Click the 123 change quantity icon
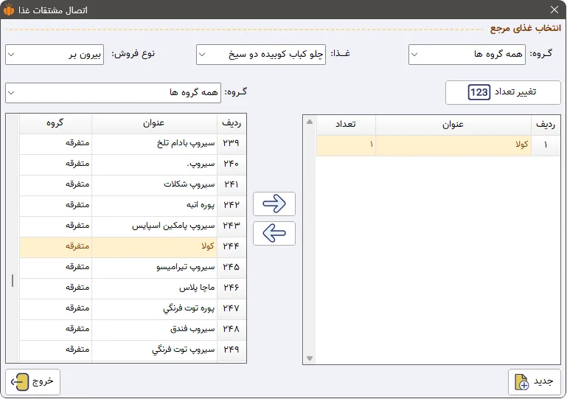This screenshot has height=399, width=567. [x=479, y=92]
